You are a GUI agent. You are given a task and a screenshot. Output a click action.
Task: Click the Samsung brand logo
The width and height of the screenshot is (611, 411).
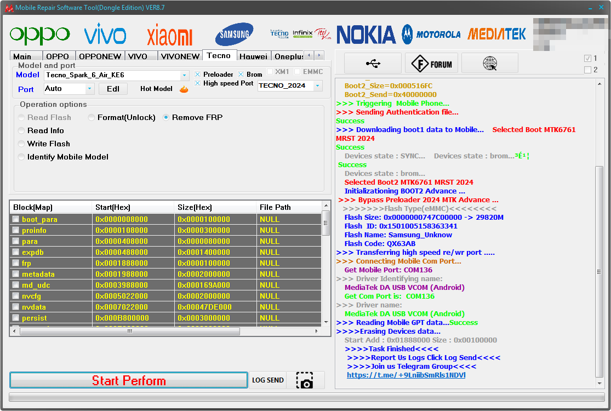[x=234, y=35]
